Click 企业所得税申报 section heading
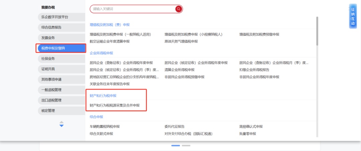Viewport: 361px width, 151px height. point(101,53)
